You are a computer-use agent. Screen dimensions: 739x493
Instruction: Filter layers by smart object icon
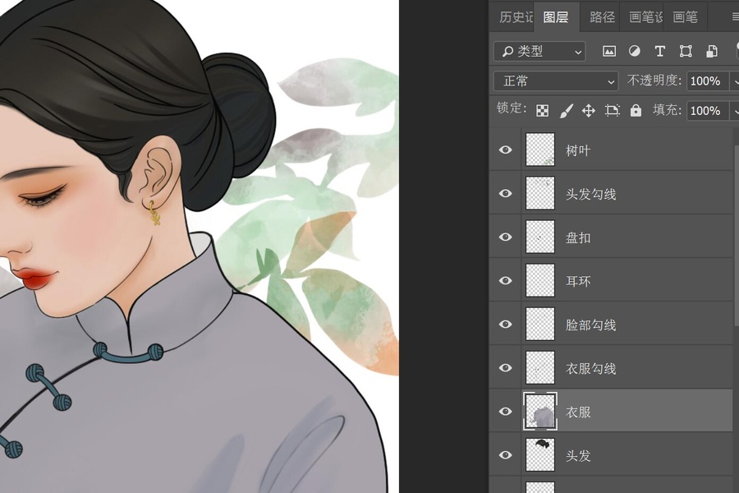tap(712, 51)
